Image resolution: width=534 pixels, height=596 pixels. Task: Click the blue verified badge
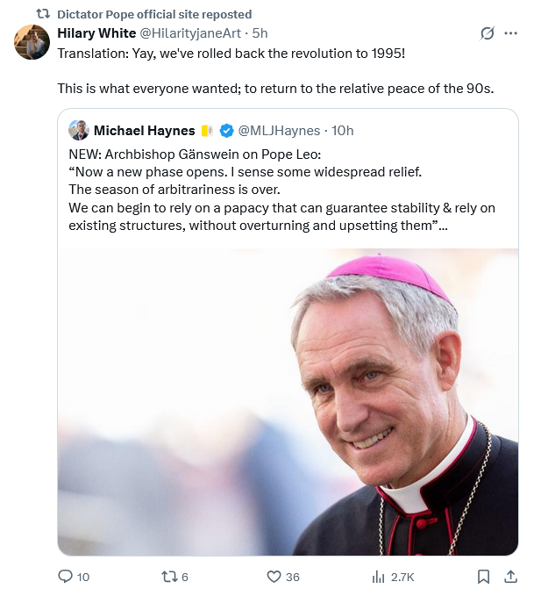tap(227, 131)
